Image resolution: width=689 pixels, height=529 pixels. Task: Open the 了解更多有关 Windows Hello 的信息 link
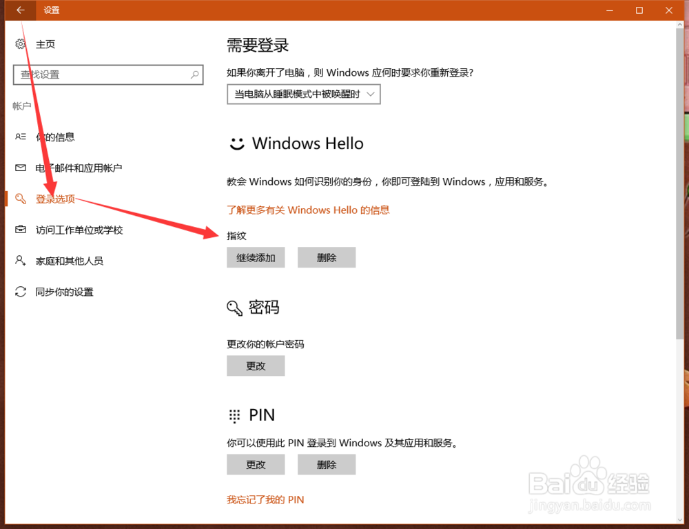click(308, 210)
